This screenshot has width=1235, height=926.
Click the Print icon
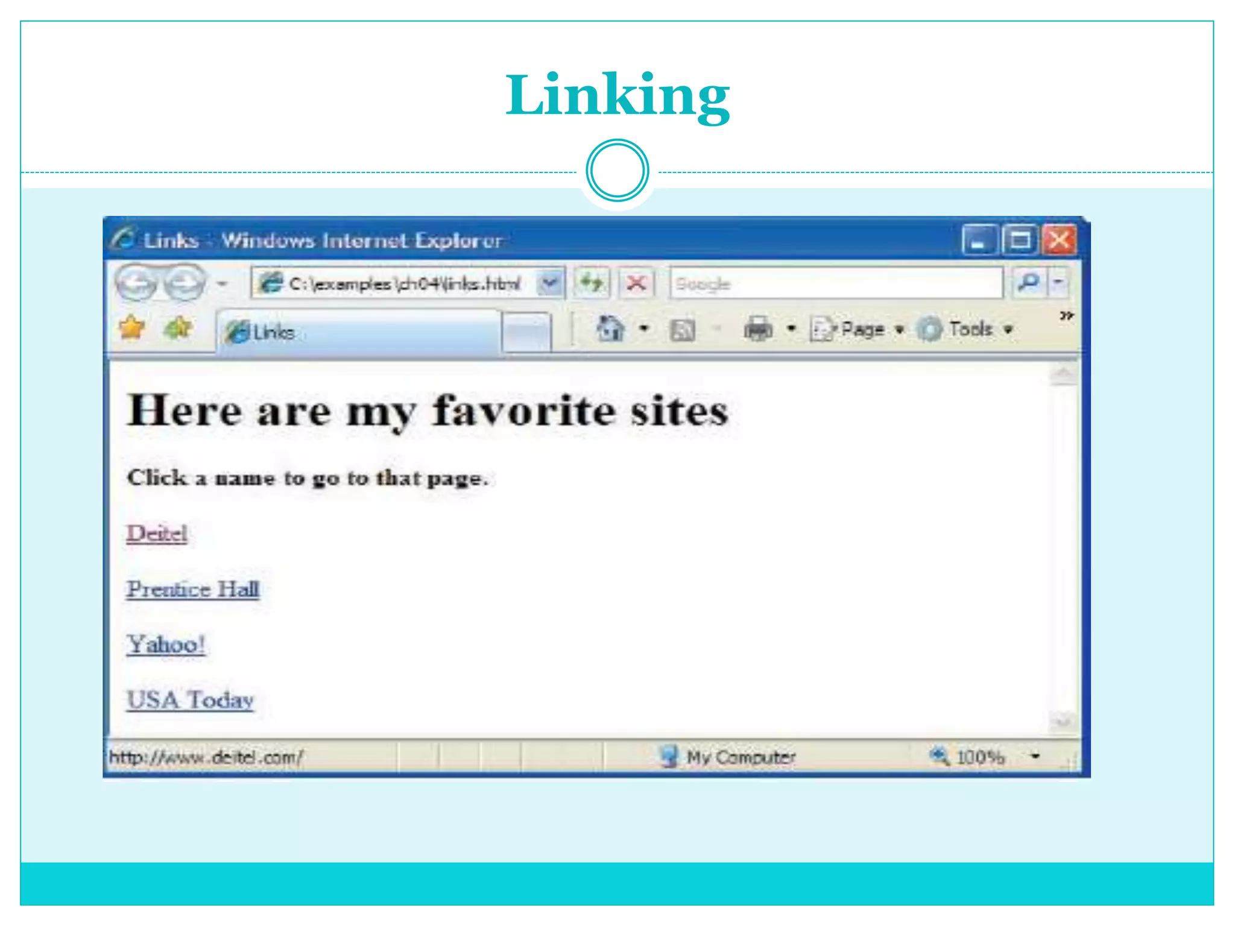pos(759,329)
